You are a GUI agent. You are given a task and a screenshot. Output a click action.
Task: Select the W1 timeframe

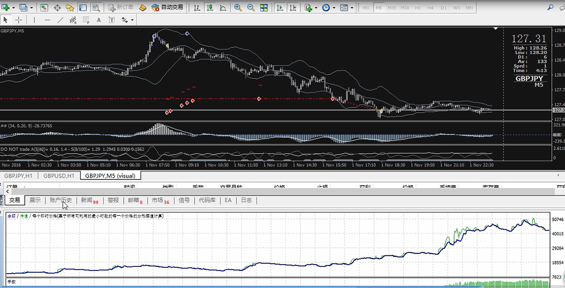457,8
